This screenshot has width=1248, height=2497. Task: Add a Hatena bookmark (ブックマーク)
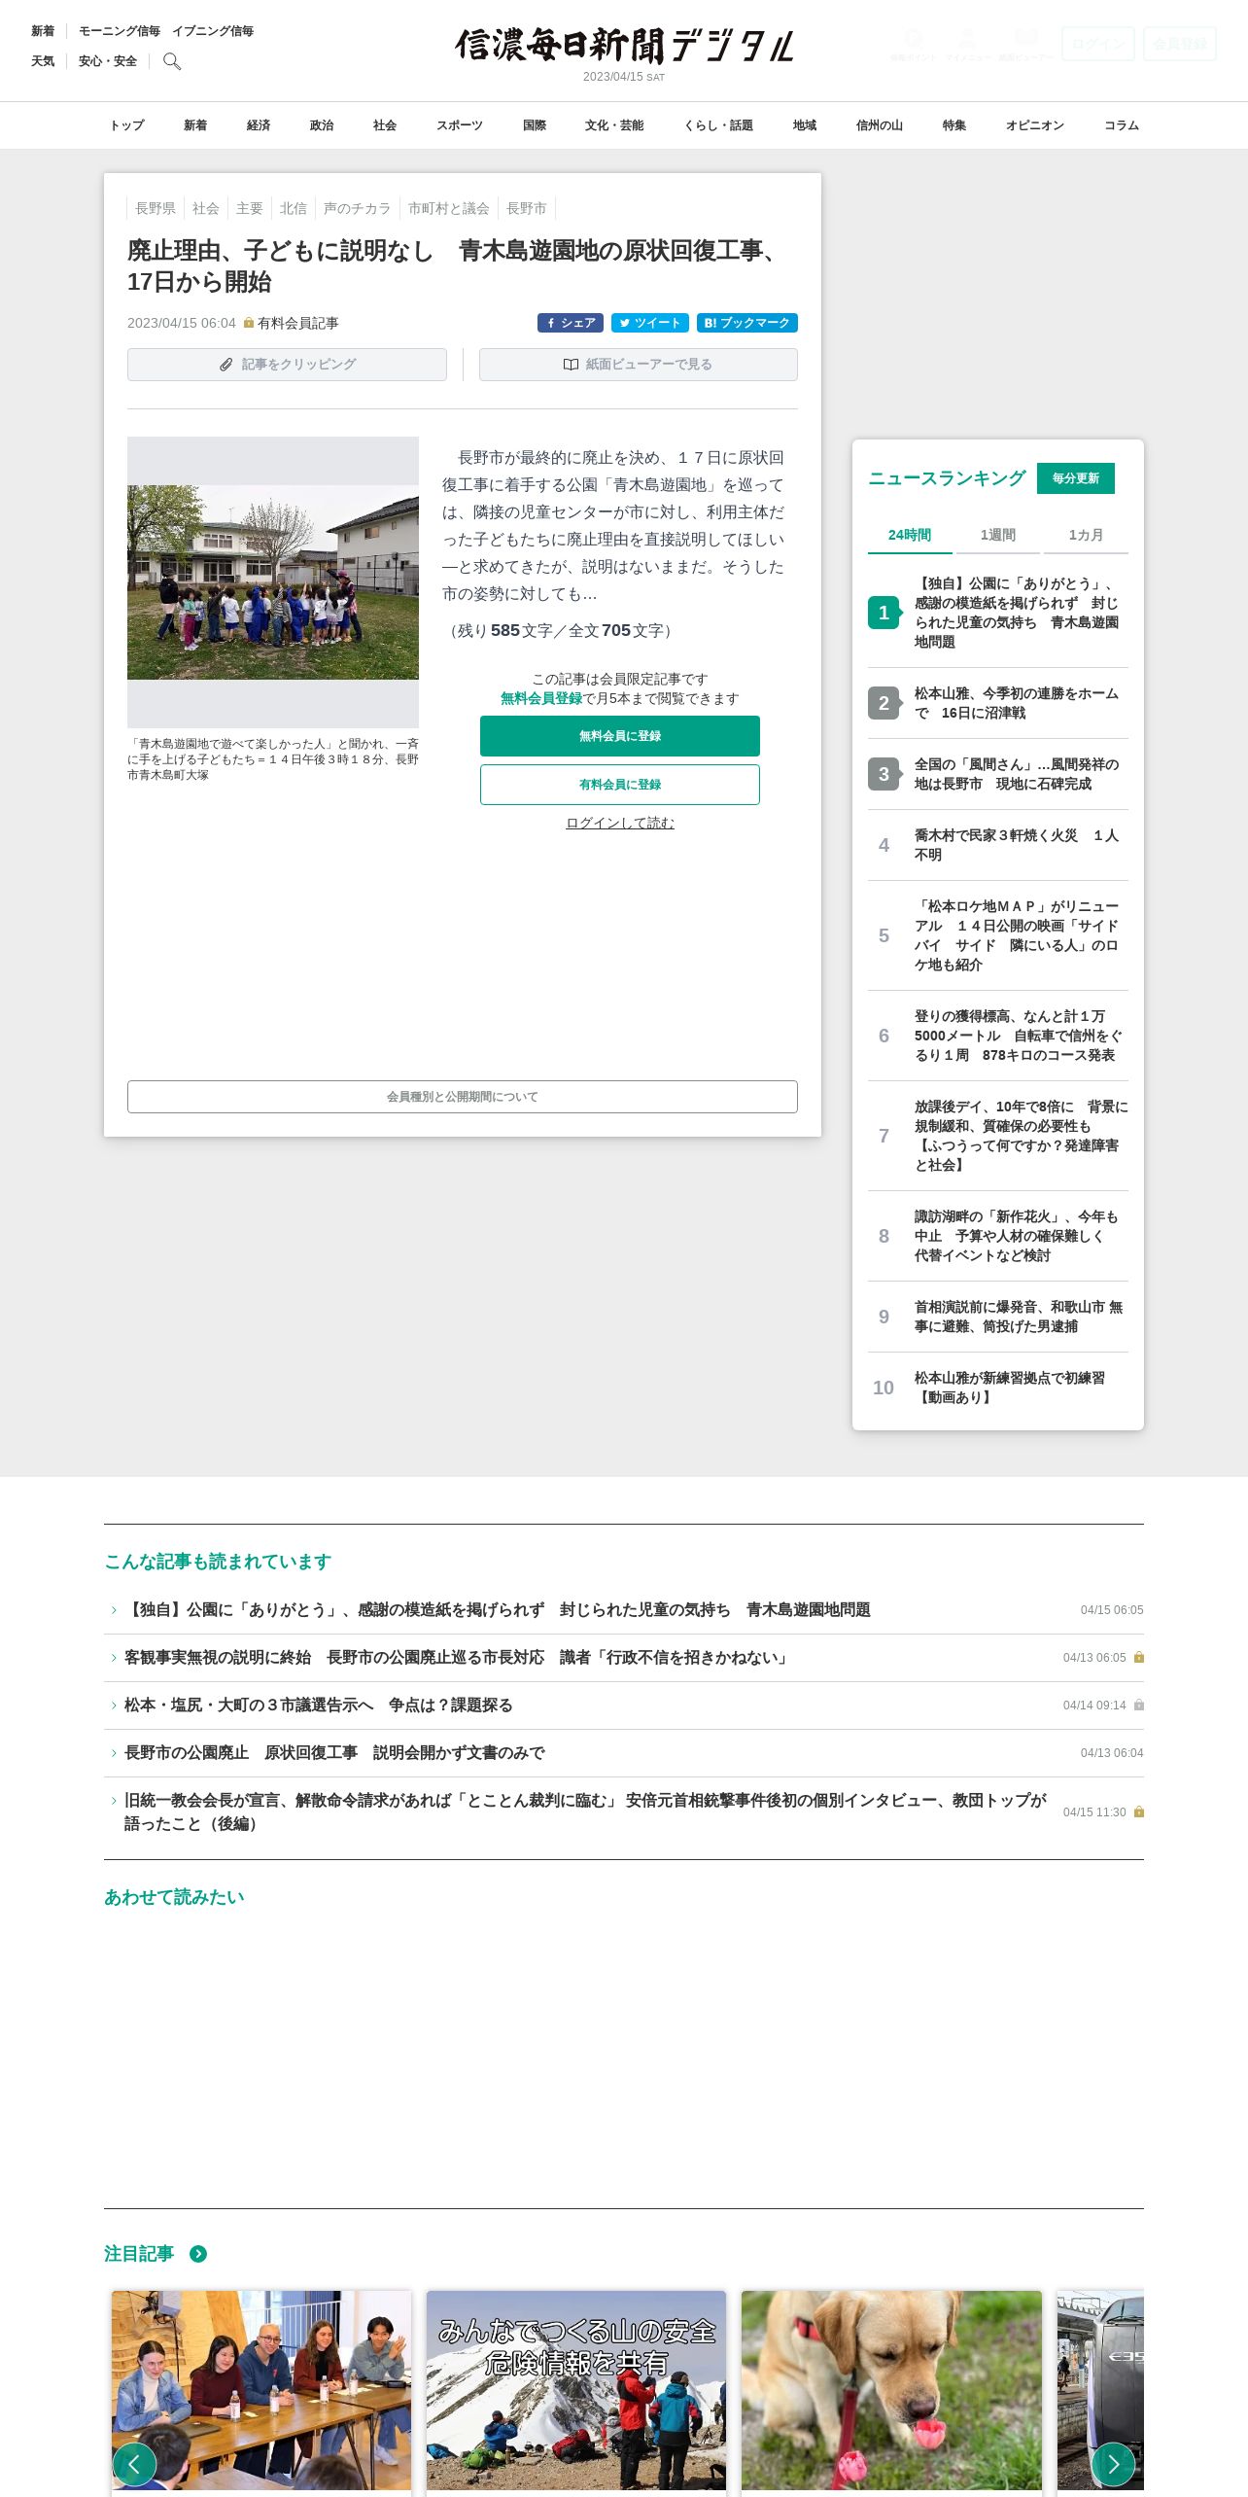pyautogui.click(x=747, y=323)
